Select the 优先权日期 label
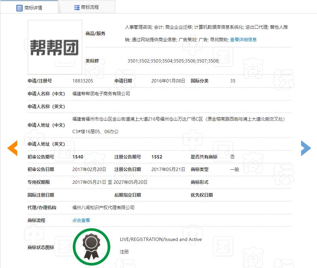This screenshot has height=268, width=317. pyautogui.click(x=202, y=195)
